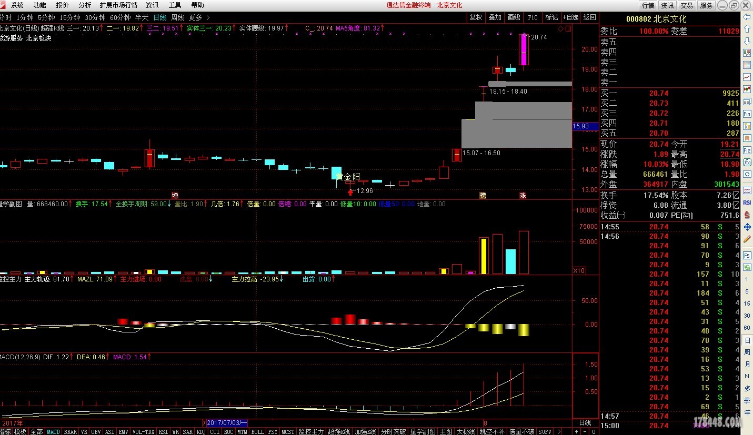Click the 买一 bid price 20.74
Image resolution: width=753 pixels, height=435 pixels.
coord(658,93)
